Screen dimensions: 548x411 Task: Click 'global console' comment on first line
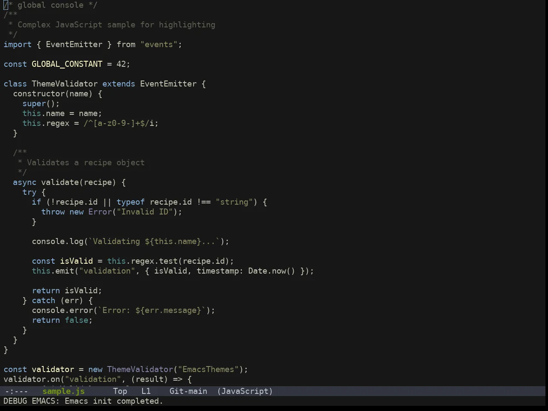coord(51,5)
